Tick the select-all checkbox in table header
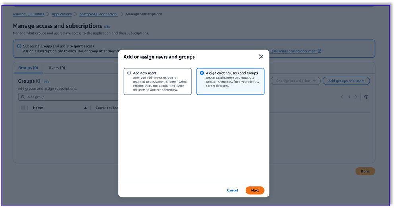The image size is (395, 208). [23, 108]
